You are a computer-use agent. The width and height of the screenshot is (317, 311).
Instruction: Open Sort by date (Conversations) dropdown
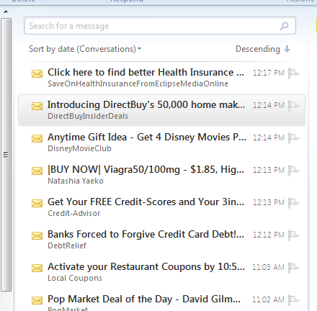(85, 49)
